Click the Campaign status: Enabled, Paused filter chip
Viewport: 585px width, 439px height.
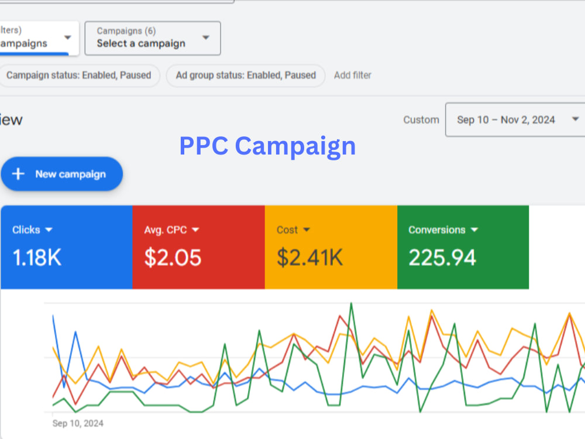coord(79,76)
